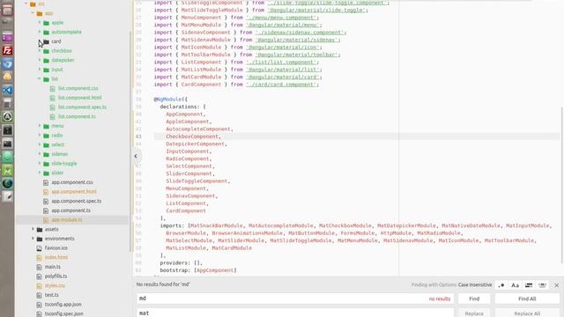Toggle the only-in-selection find option
The width and height of the screenshot is (564, 317).
point(529,285)
